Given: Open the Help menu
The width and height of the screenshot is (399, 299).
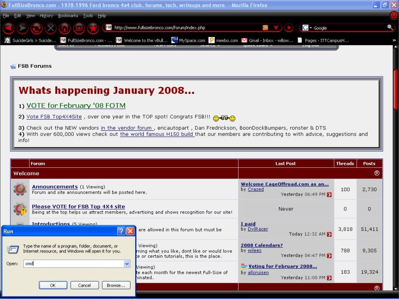Looking at the screenshot, I should [x=102, y=15].
